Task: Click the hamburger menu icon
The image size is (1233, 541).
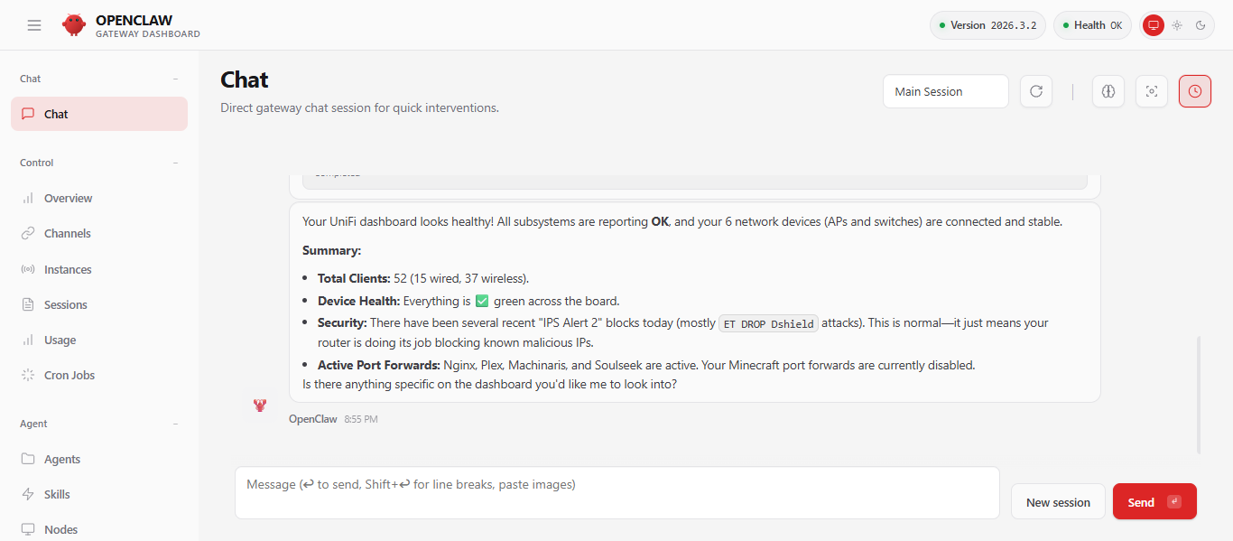Action: [x=34, y=25]
